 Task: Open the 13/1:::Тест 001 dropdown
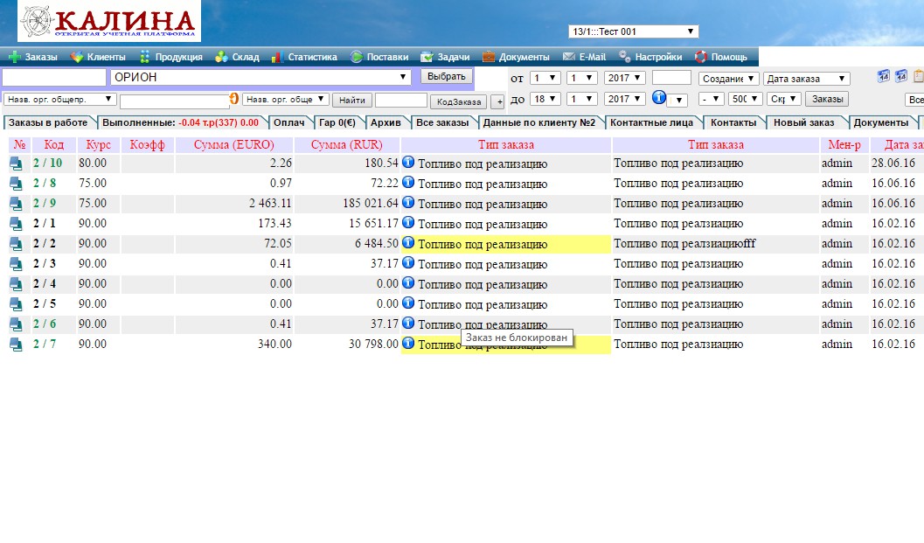[634, 31]
